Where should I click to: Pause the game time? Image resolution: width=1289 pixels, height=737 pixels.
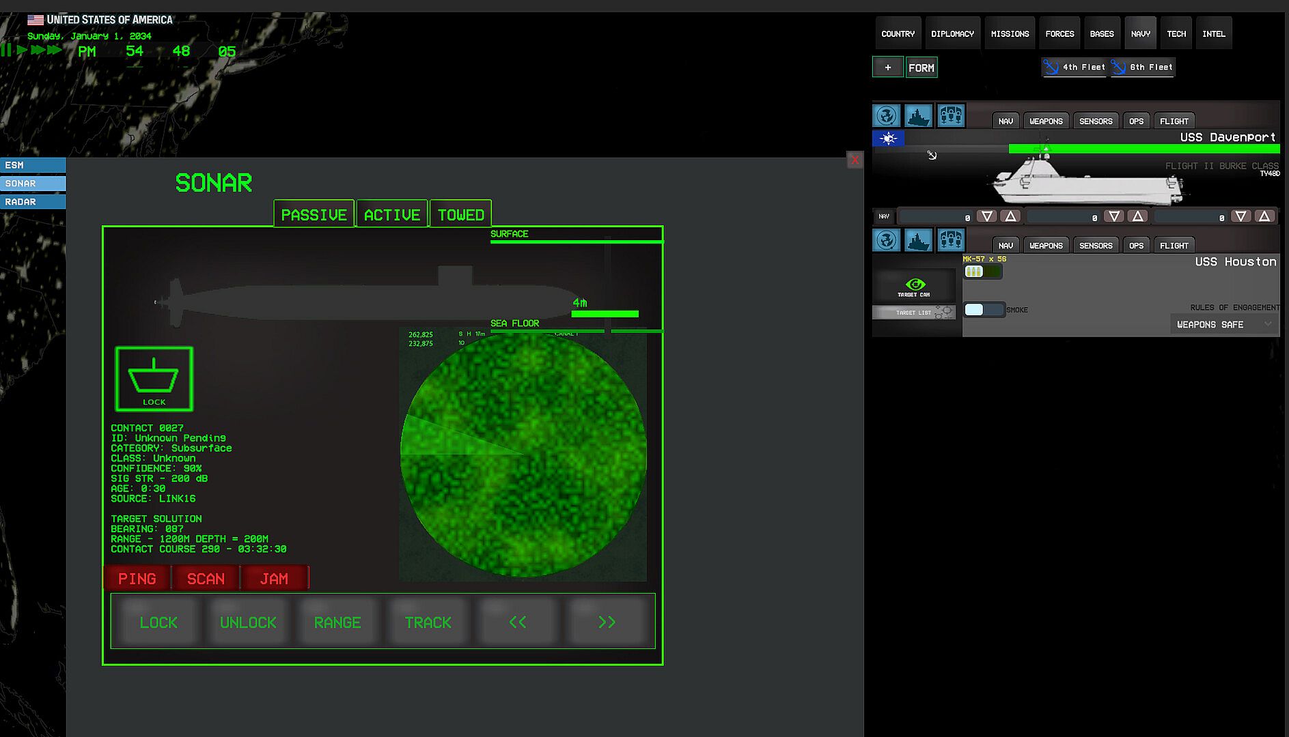[x=6, y=50]
